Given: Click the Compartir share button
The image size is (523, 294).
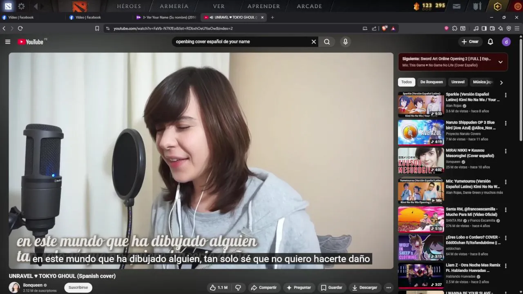Looking at the screenshot, I should tap(264, 287).
